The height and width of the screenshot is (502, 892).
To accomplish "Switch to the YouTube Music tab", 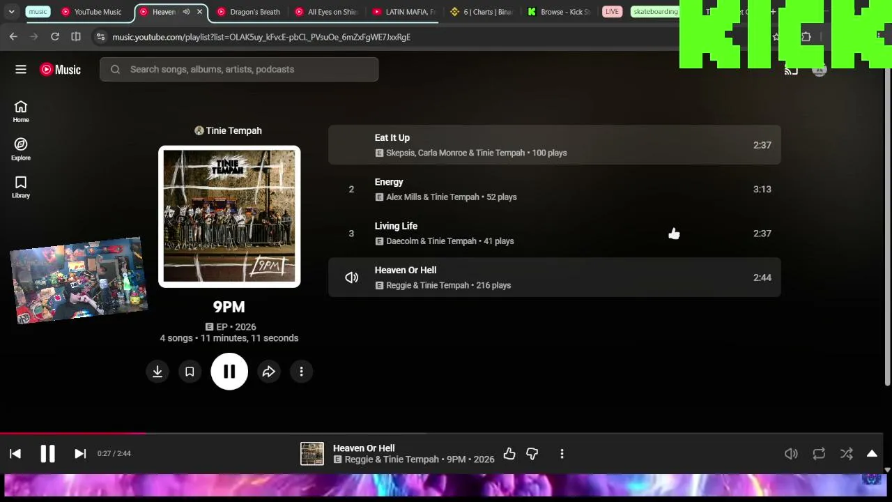I will pyautogui.click(x=92, y=12).
